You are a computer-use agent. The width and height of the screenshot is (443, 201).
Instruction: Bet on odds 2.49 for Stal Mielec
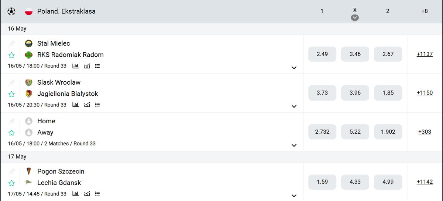pos(322,54)
